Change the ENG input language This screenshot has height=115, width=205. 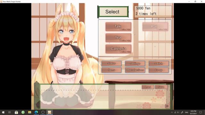[186, 112]
